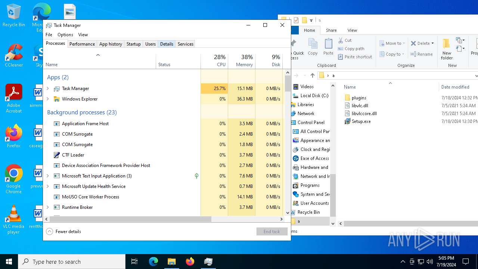Switch to the Services tab
Viewport: 478px width, 269px height.
(x=186, y=44)
